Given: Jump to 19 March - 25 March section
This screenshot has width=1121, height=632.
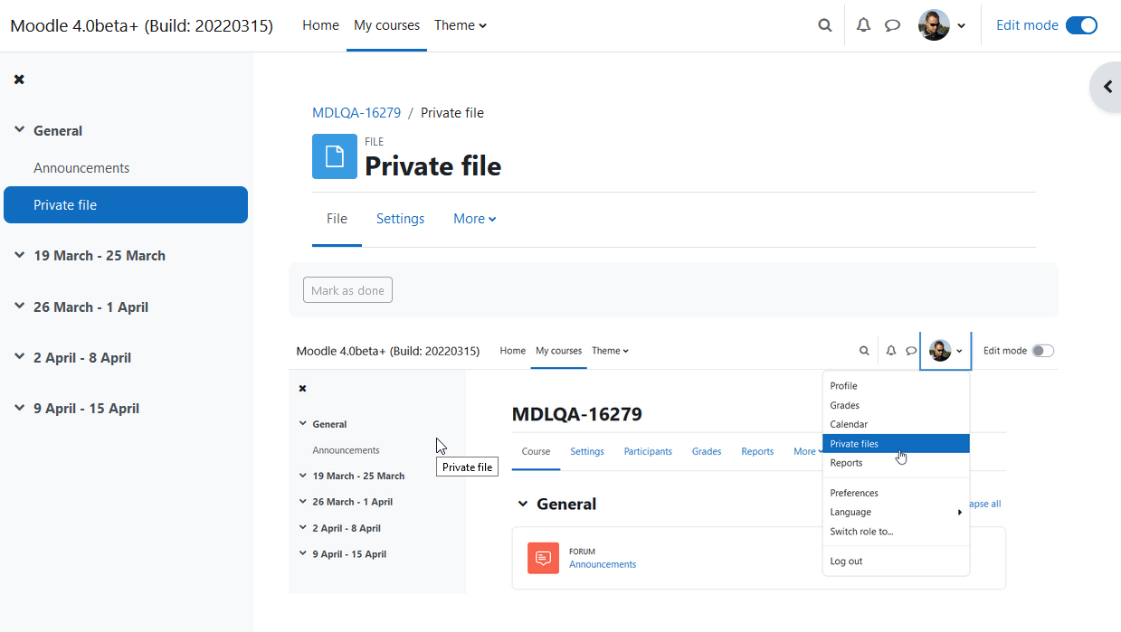Looking at the screenshot, I should [x=100, y=255].
